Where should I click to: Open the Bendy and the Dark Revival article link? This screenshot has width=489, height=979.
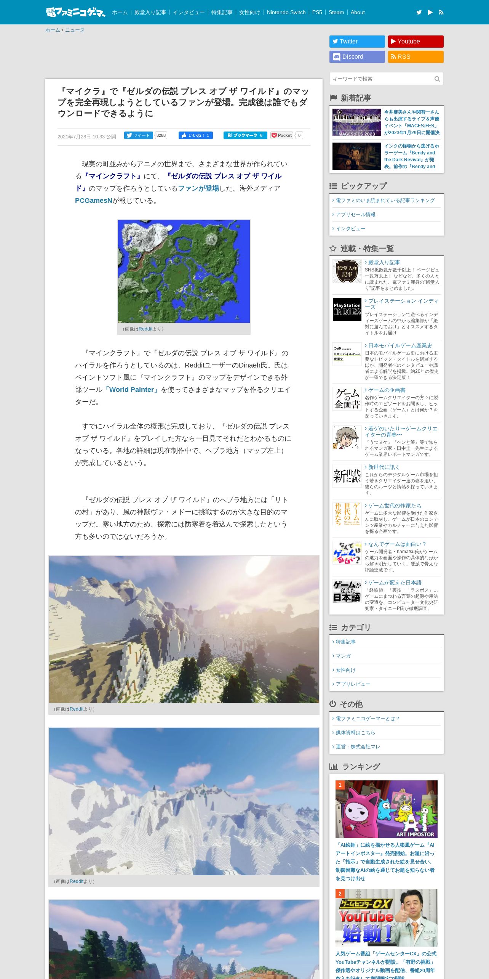(x=412, y=156)
